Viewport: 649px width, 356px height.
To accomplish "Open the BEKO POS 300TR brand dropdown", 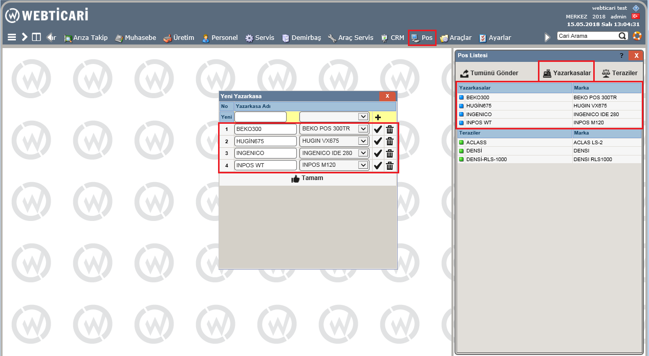I will point(363,129).
